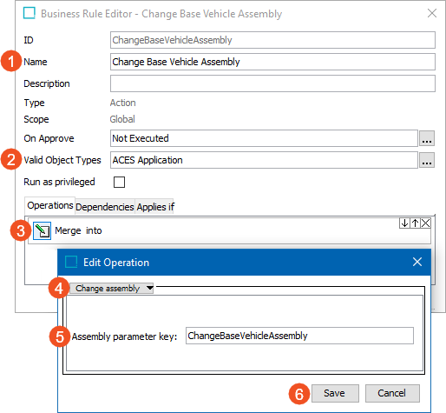Click the empty Description field
This screenshot has width=446, height=413.
click(272, 83)
